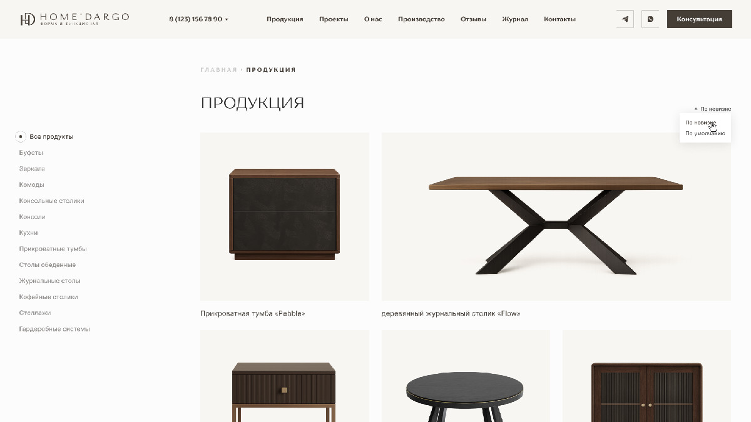Filter by 'Журнальные столы' category
751x422 pixels.
click(x=49, y=281)
